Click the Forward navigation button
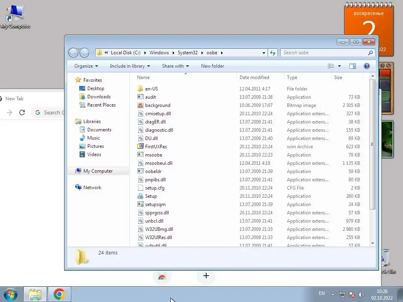The image size is (403, 302). (x=84, y=53)
